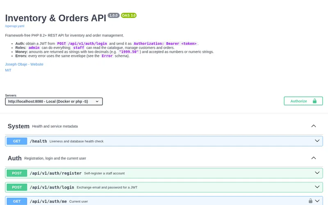Click 'Liveness and database health check' summary
328x205 pixels.
pyautogui.click(x=77, y=141)
